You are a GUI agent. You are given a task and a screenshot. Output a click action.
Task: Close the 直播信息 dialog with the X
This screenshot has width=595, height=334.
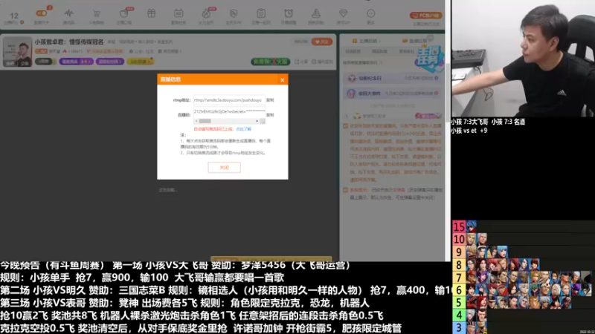[x=283, y=80]
